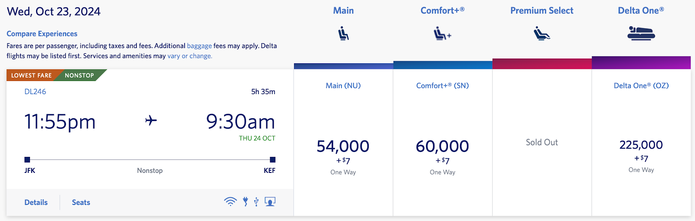
Task: Choose the Delta One (OZ) 225,000 miles fare
Action: [x=641, y=145]
